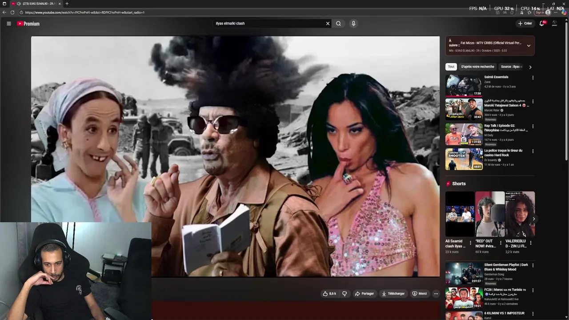Open the casino Hard Rock video title
The image size is (569, 320).
point(503,152)
